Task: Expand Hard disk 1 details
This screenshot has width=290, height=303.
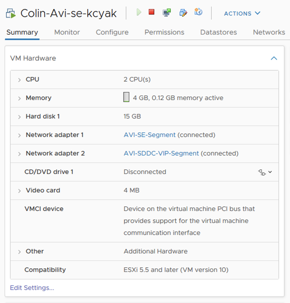Action: click(19, 117)
